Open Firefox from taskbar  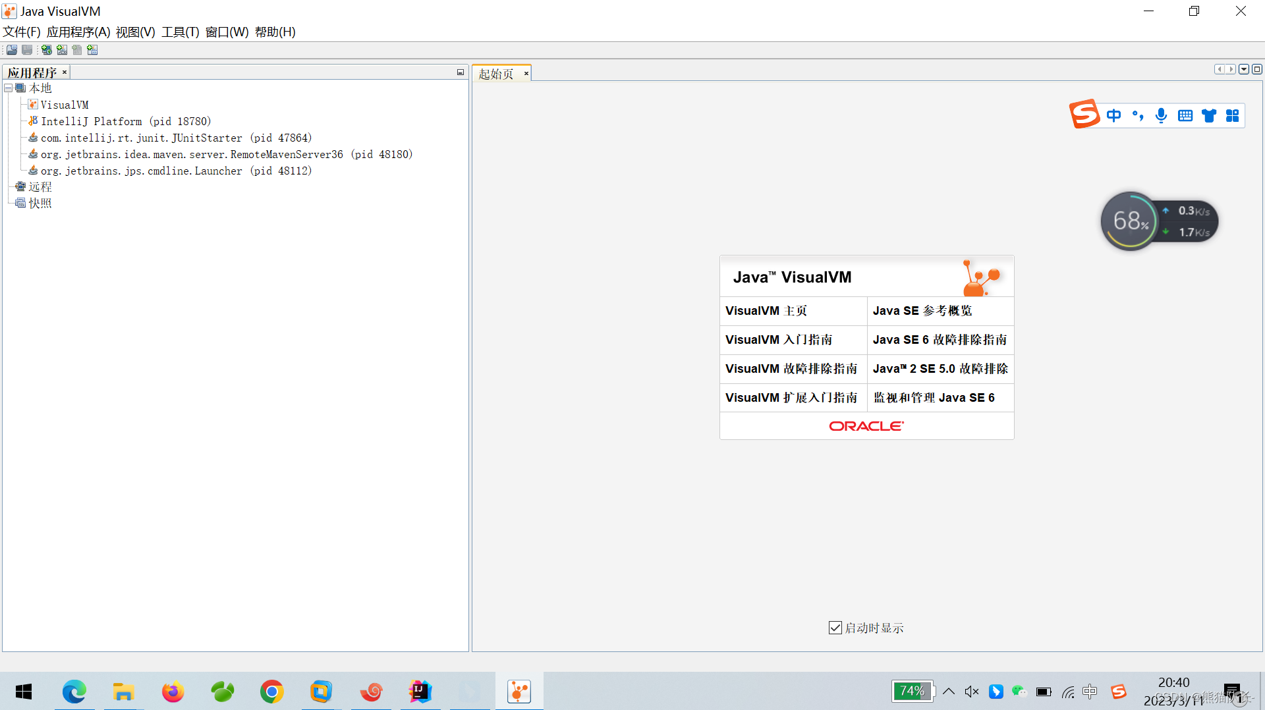point(173,692)
